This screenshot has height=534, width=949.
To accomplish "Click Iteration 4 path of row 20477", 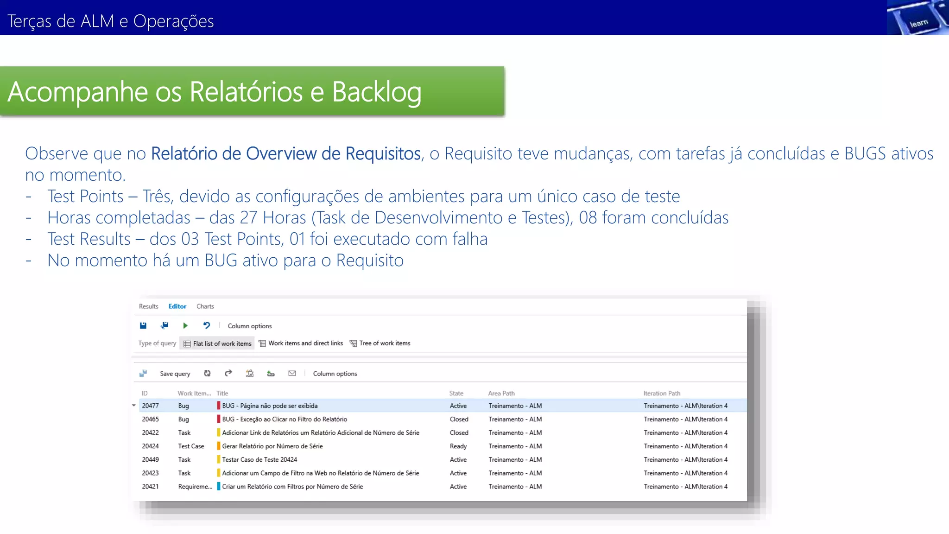I will pos(685,406).
